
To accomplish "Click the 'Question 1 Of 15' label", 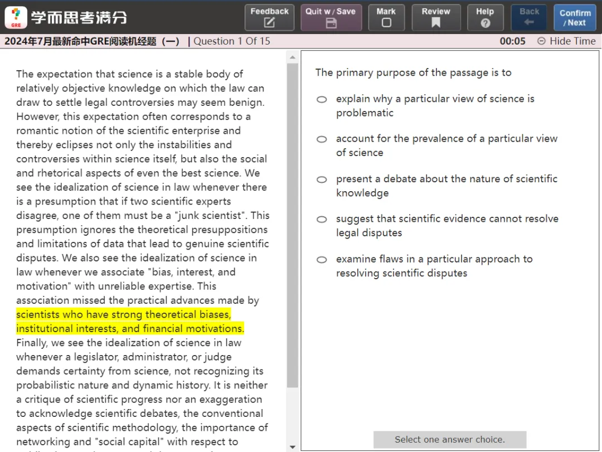I will (231, 41).
